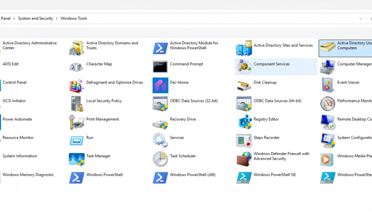Launch Active Directory Module for Windows PowerShell icon
Viewport: 372px width, 222px height.
pyautogui.click(x=160, y=48)
